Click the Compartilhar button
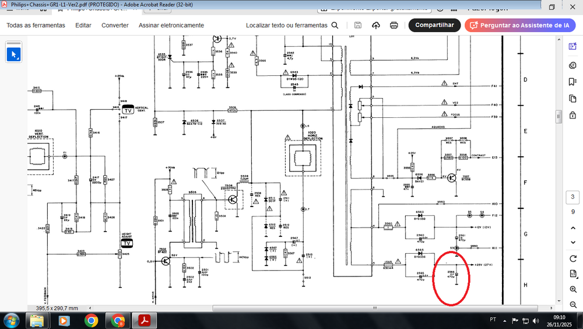Screen dimensions: 583x329 click(434, 25)
